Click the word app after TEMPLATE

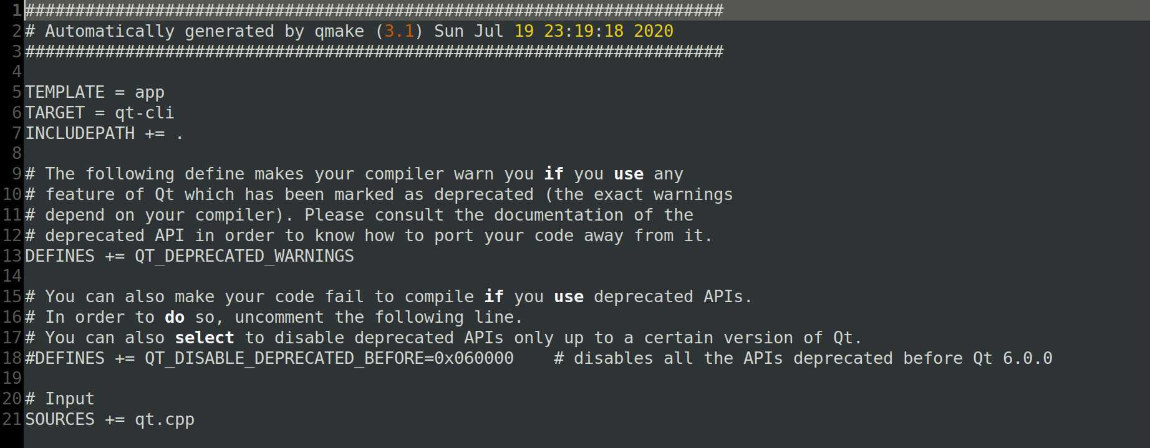point(150,92)
